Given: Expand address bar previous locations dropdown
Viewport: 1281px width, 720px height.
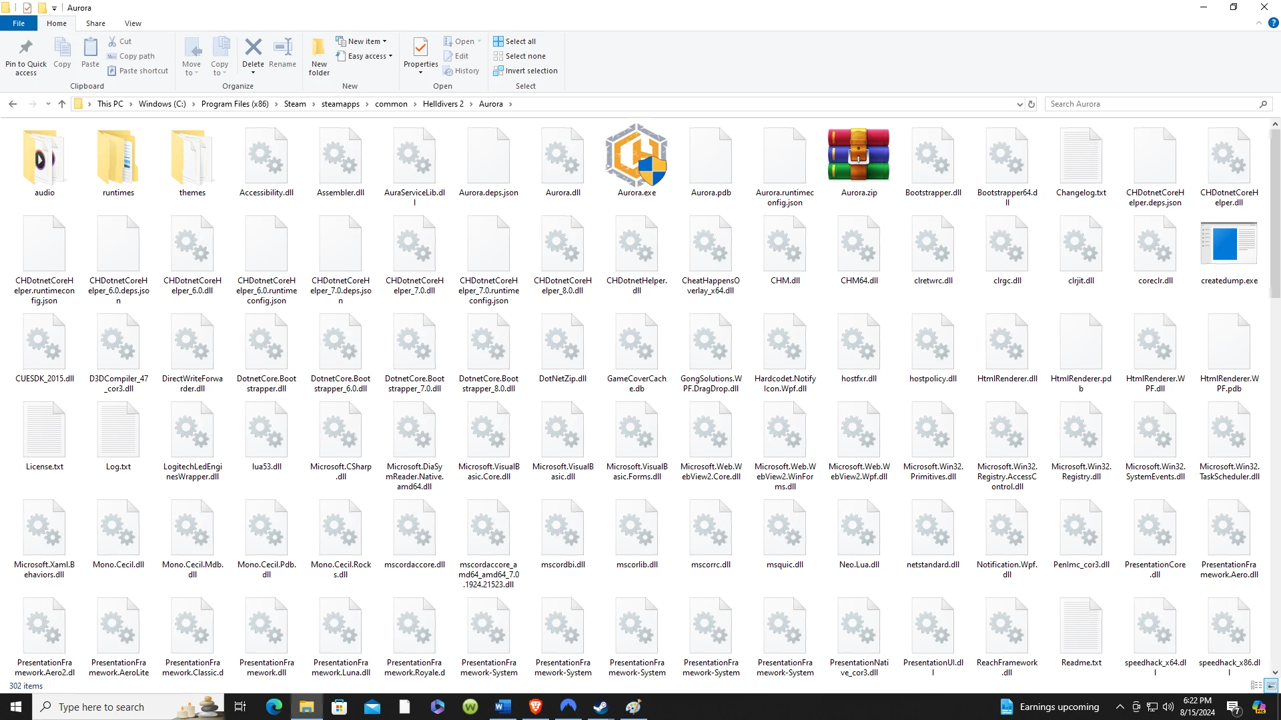Looking at the screenshot, I should pos(1019,104).
